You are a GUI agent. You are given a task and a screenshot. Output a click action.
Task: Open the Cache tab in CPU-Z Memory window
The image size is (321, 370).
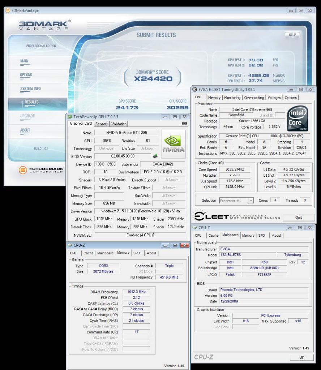click(89, 253)
